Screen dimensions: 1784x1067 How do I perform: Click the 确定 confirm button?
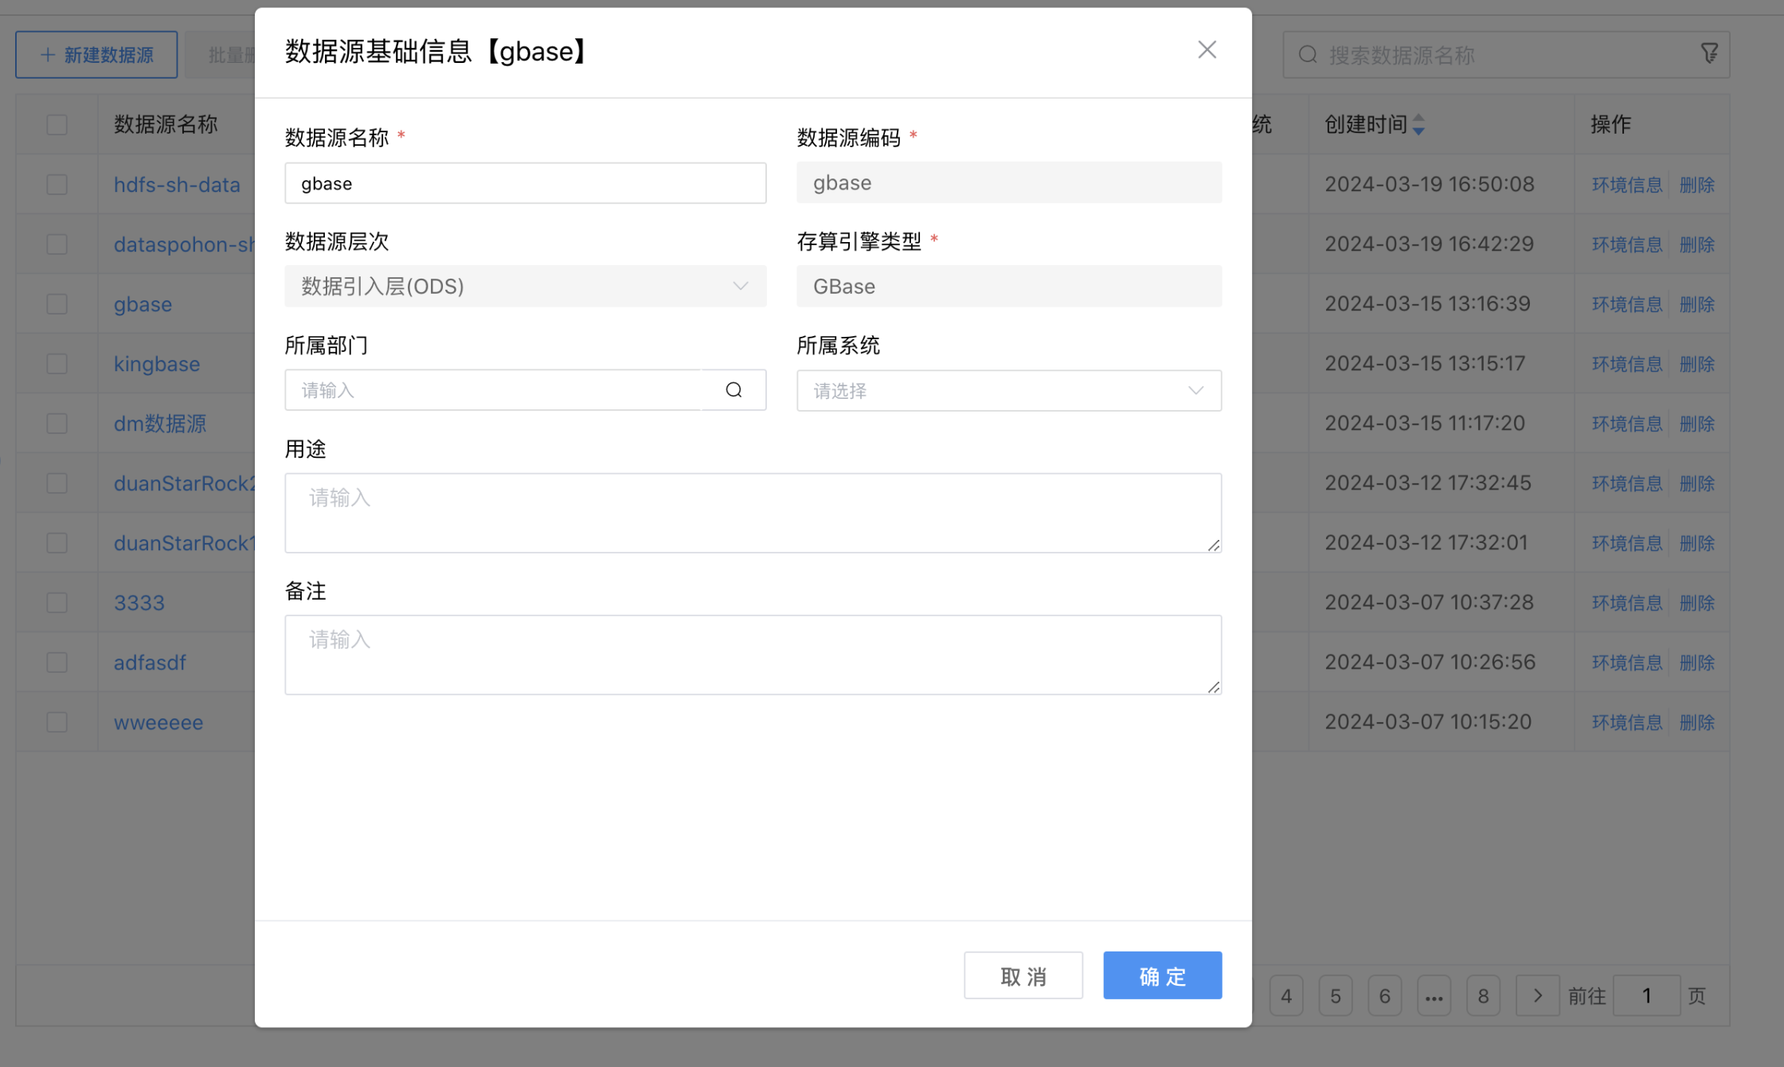[1162, 975]
